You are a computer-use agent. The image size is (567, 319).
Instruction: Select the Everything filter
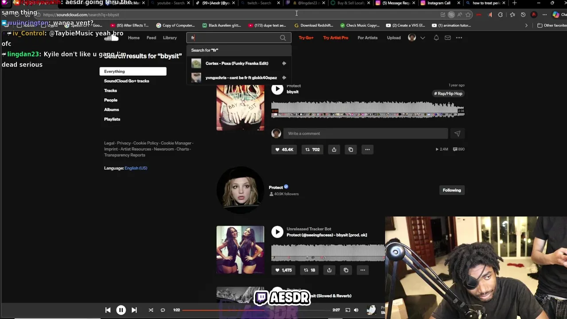pos(133,71)
